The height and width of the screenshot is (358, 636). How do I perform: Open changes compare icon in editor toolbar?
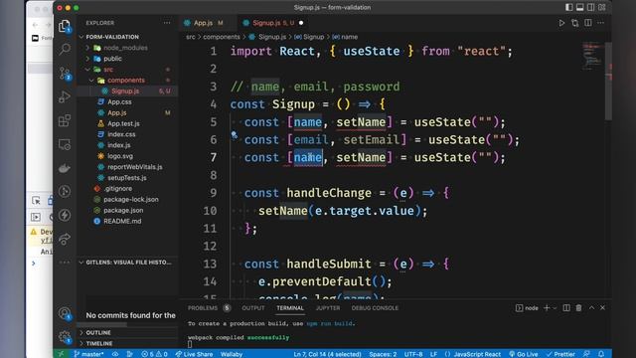574,23
